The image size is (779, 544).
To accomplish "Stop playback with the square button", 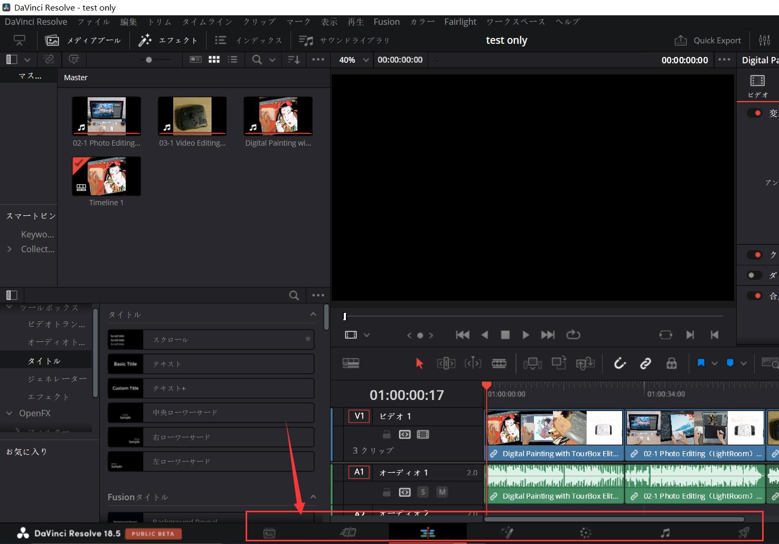I will (x=505, y=335).
